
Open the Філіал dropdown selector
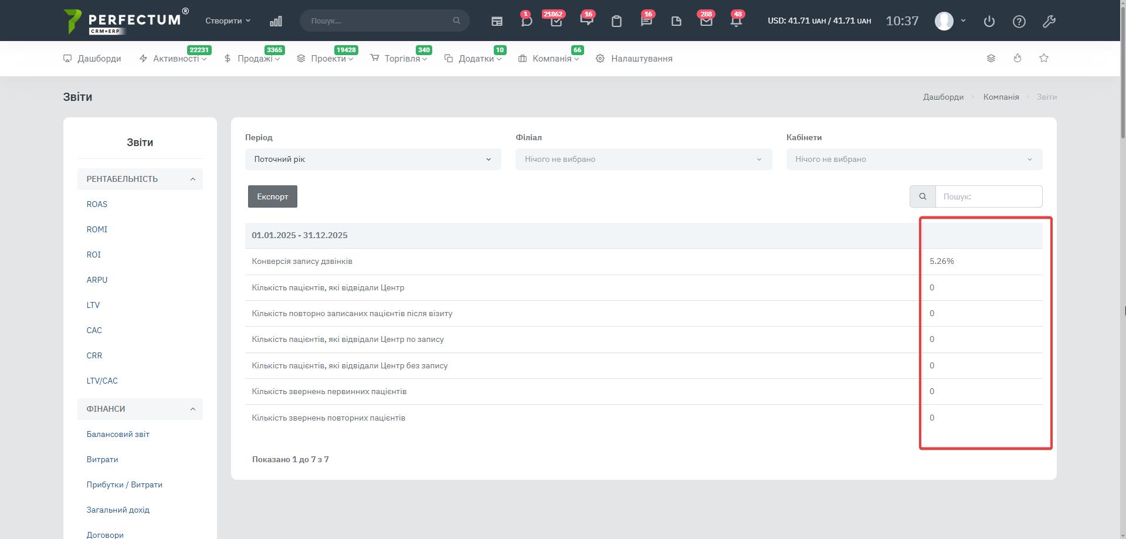pyautogui.click(x=643, y=159)
